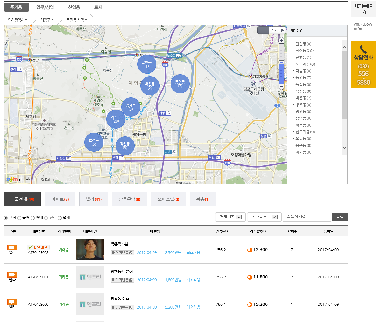Open the 인천광역시 city dropdown
Screen dimensions: 376x322
[x=18, y=20]
